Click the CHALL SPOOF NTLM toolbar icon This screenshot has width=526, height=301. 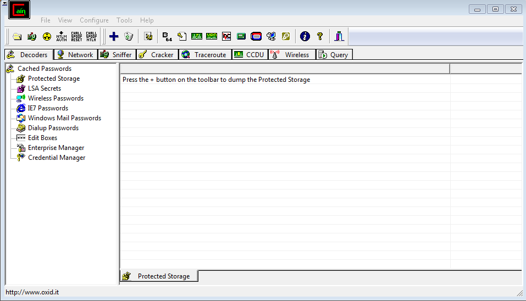point(91,36)
